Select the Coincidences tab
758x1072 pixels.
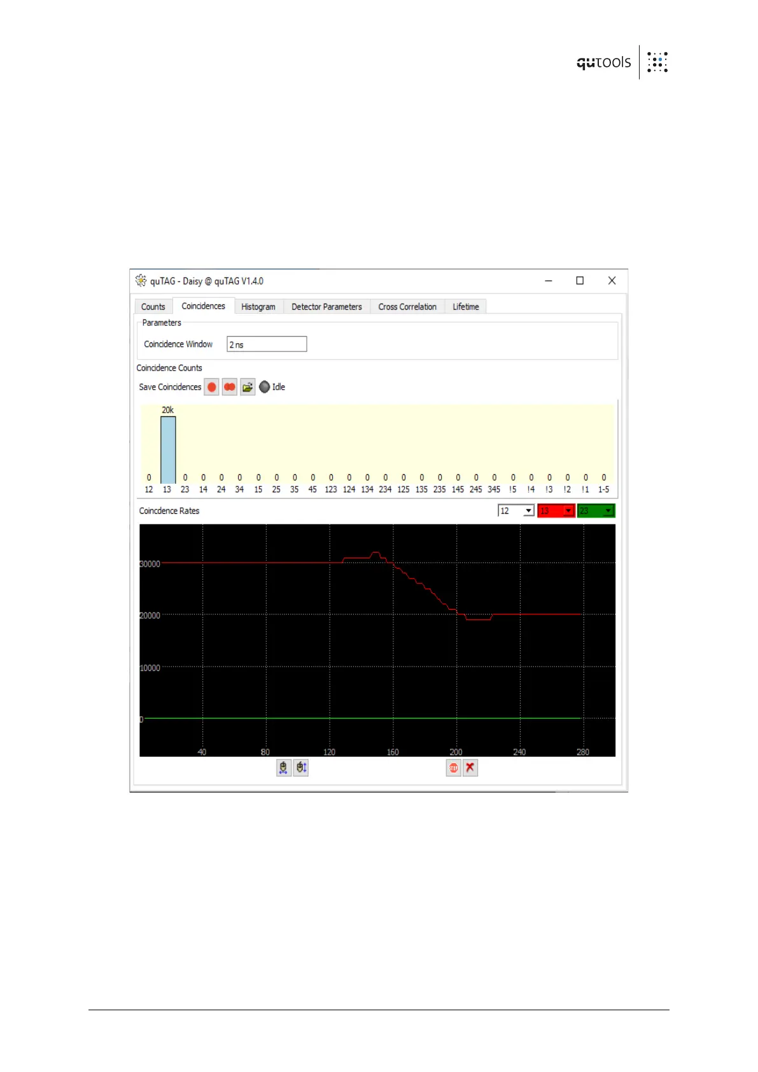click(x=204, y=306)
